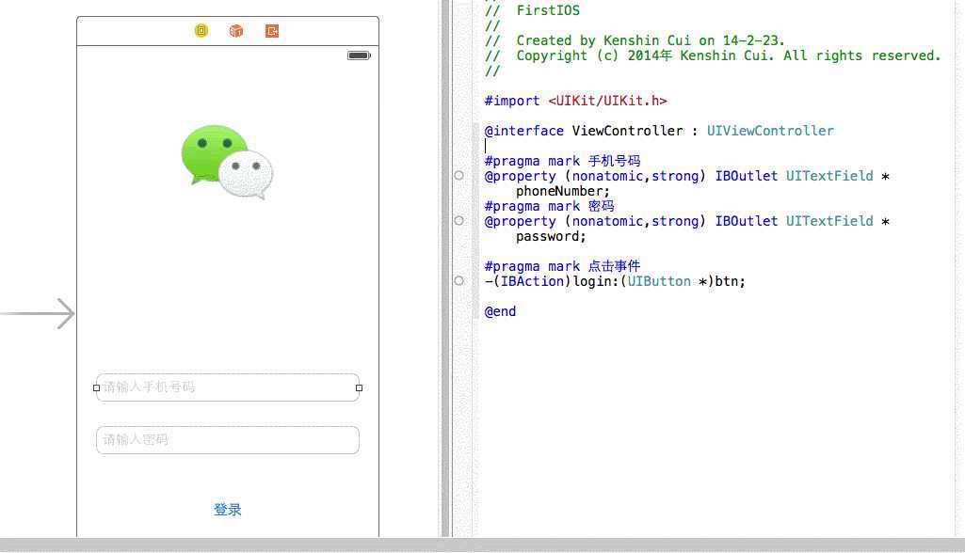965x553 pixels.
Task: Select the left resize handle of phone number field
Action: 96,387
